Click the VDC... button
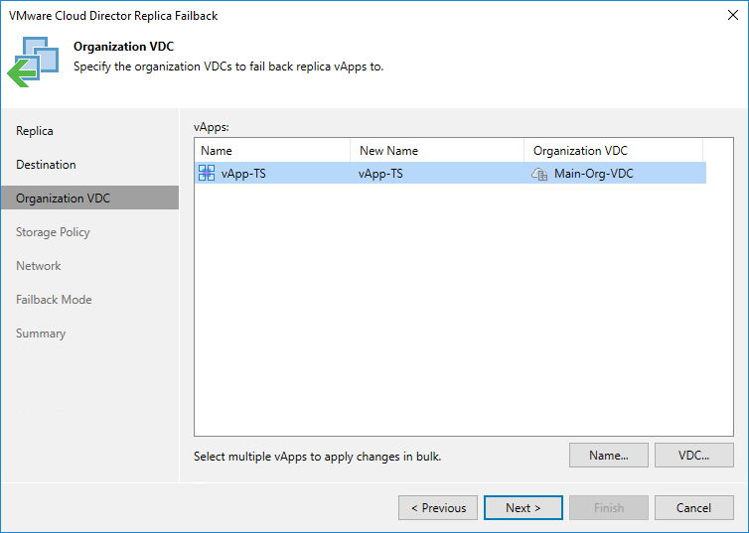 [694, 456]
